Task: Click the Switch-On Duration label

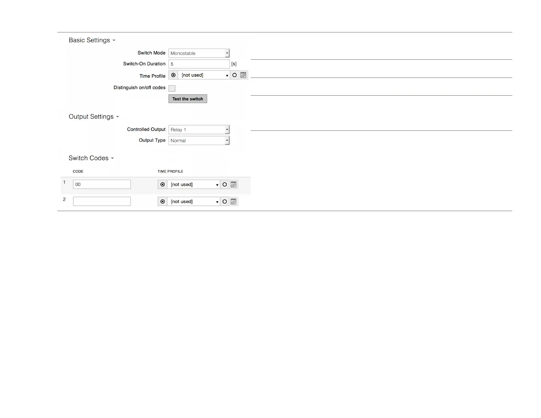Action: pos(144,64)
